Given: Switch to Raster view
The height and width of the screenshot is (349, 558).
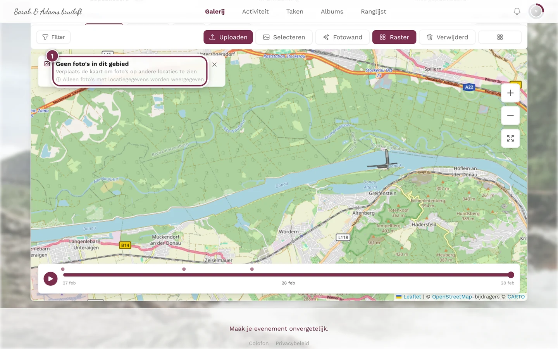Looking at the screenshot, I should (394, 37).
